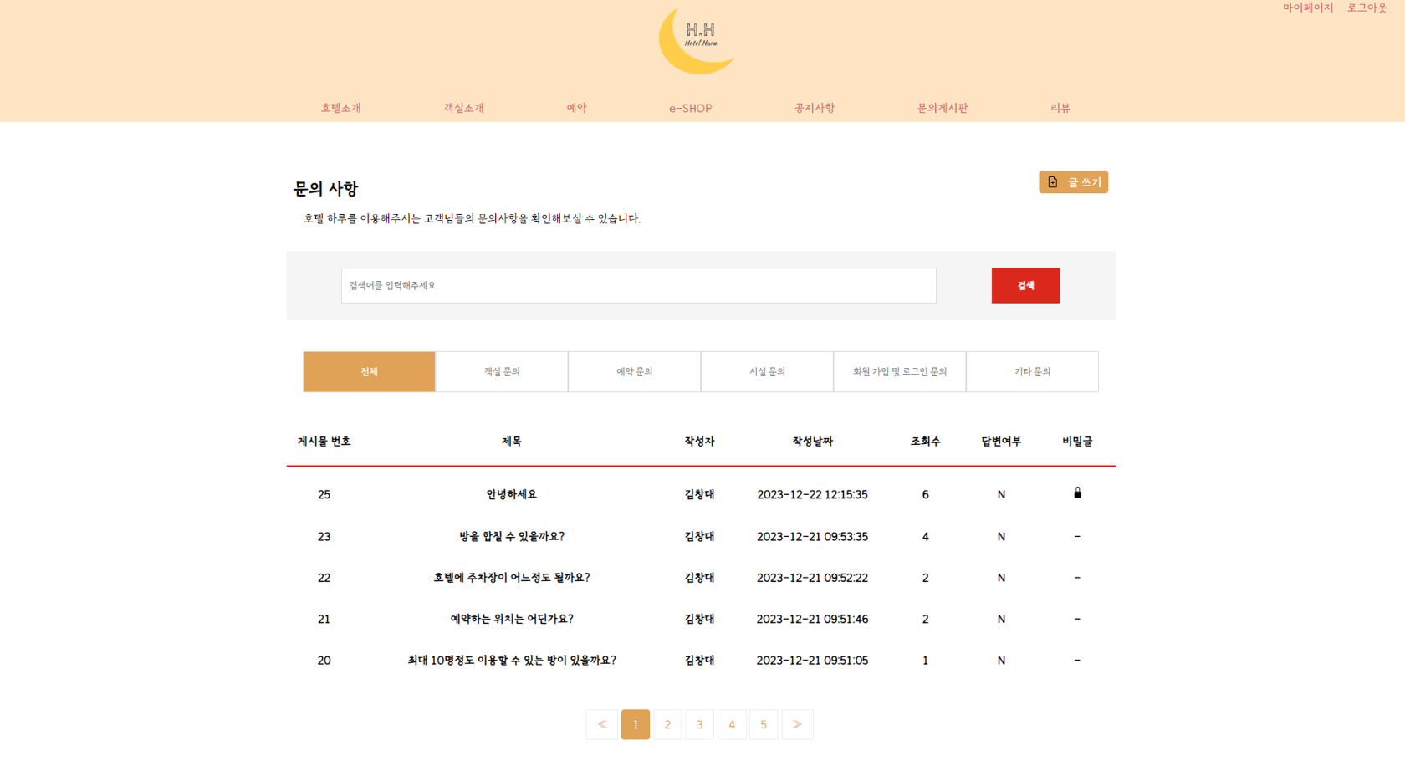Open the 기타 문의 tab
Image resolution: width=1405 pixels, height=776 pixels.
1032,372
